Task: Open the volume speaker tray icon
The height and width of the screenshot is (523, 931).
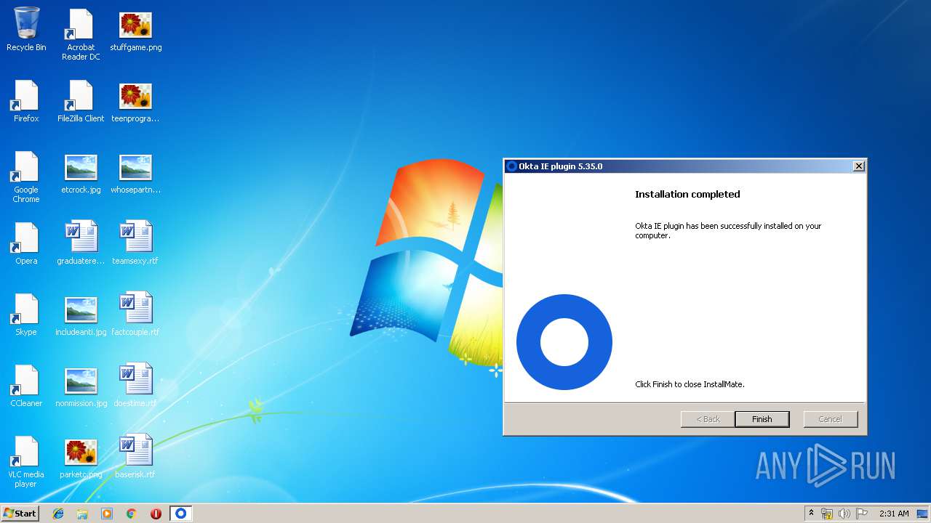Action: [844, 514]
